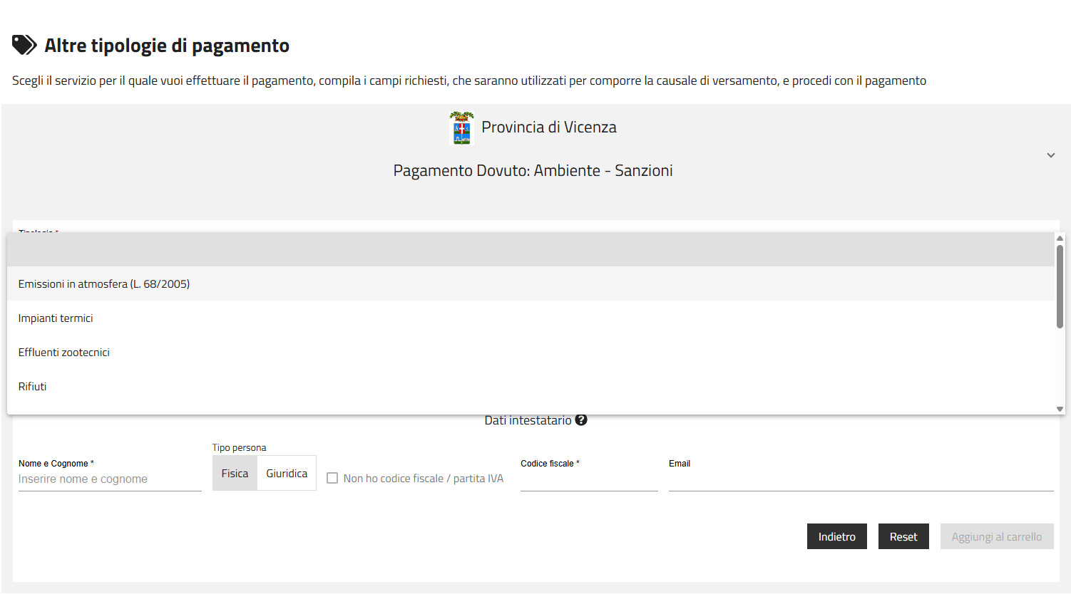Collapse the Pagamento Dovuto panel chevron
1071x594 pixels.
1050,154
